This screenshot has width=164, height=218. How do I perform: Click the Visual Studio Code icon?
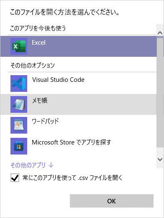click(x=19, y=84)
